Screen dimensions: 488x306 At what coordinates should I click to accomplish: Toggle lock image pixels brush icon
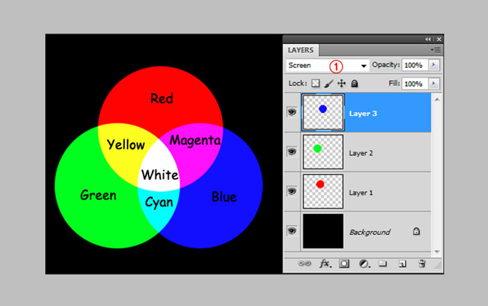329,84
